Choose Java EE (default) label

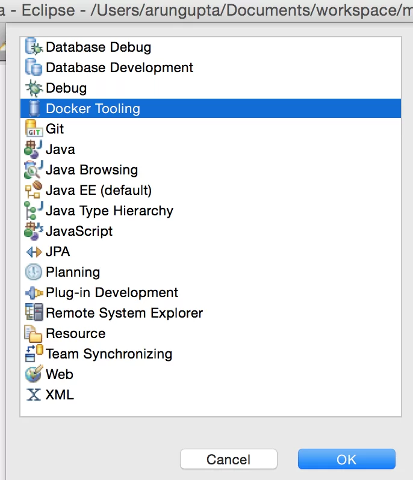(99, 191)
